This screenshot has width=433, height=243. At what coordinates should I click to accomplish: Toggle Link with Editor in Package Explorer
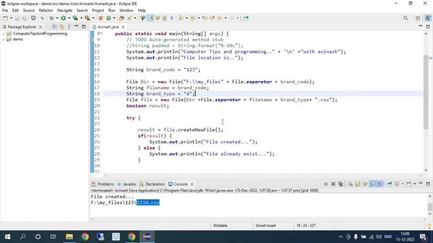pos(62,27)
